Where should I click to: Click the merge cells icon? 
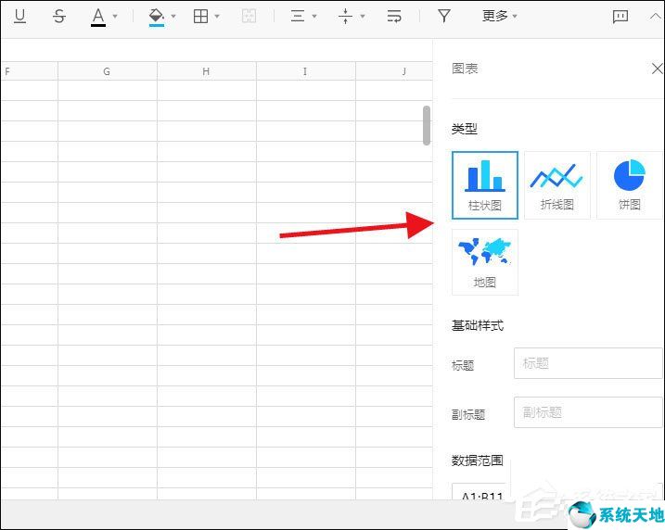click(249, 17)
